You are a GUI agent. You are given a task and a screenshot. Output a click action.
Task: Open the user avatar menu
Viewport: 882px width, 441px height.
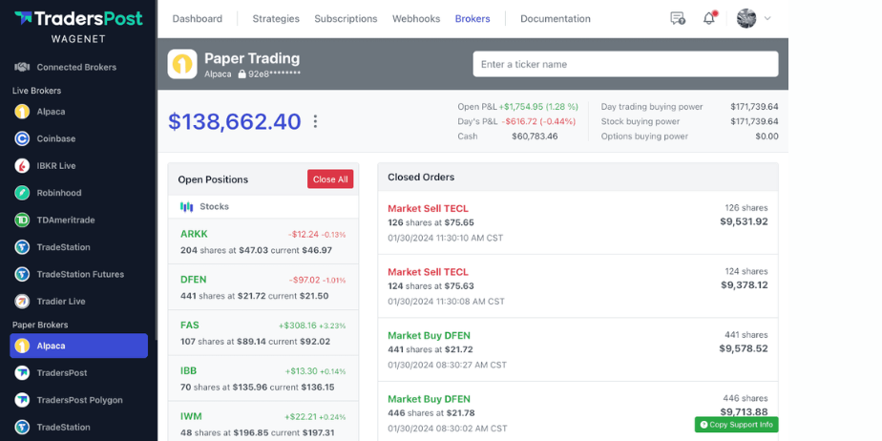pos(746,18)
